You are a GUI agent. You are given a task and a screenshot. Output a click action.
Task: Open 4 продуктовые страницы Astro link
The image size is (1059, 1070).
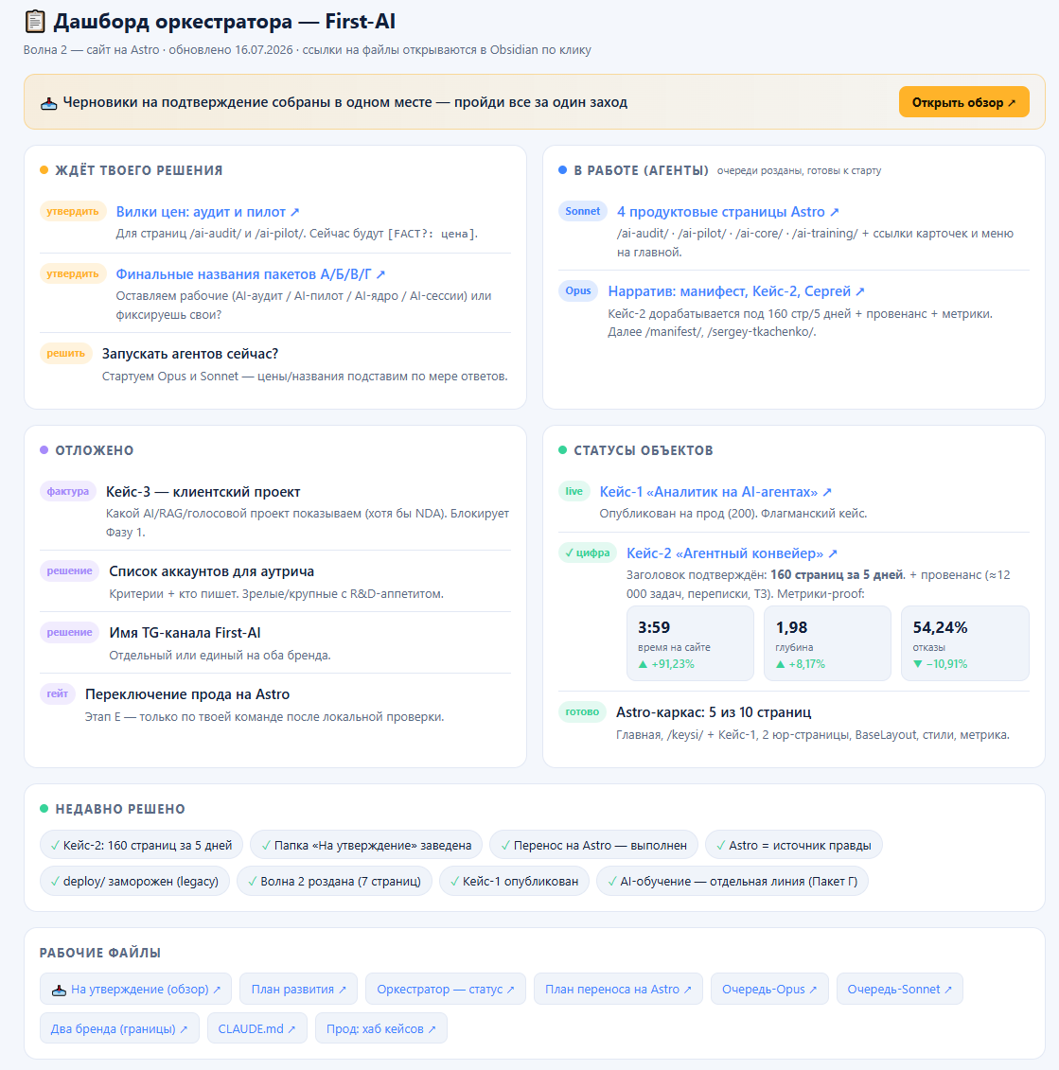(728, 212)
